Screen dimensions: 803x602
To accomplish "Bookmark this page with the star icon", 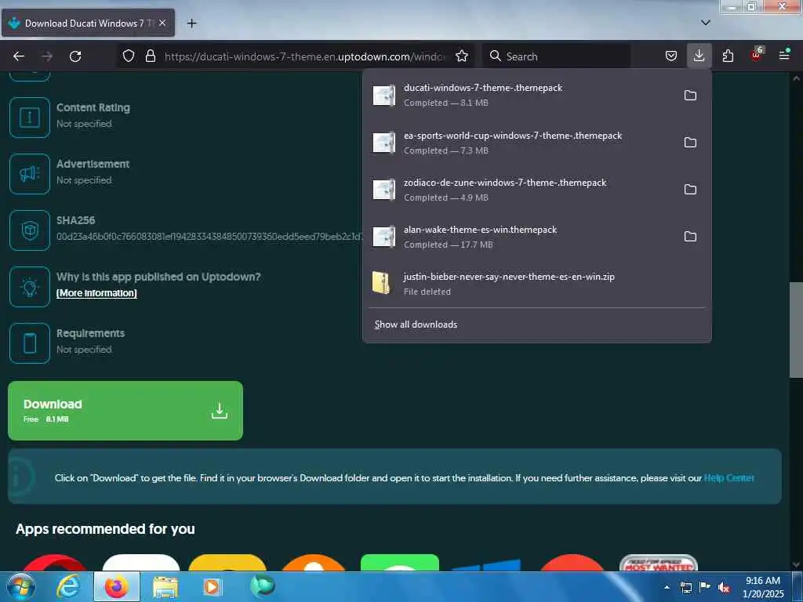I will click(x=462, y=56).
